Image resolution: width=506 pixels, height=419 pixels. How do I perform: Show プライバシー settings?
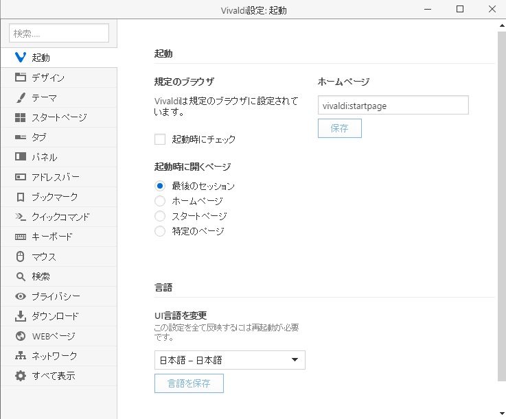pyautogui.click(x=59, y=296)
